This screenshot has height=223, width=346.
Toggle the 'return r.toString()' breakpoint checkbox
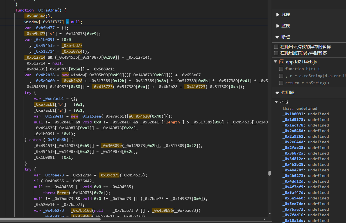coord(281,83)
